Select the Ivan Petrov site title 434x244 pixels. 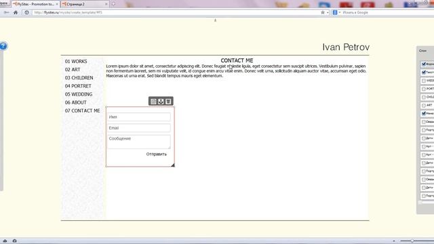point(346,47)
